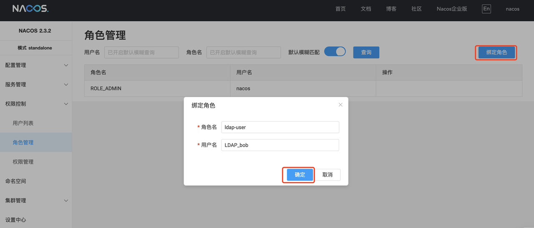
Task: Go to 命名空间 page
Action: click(15, 181)
